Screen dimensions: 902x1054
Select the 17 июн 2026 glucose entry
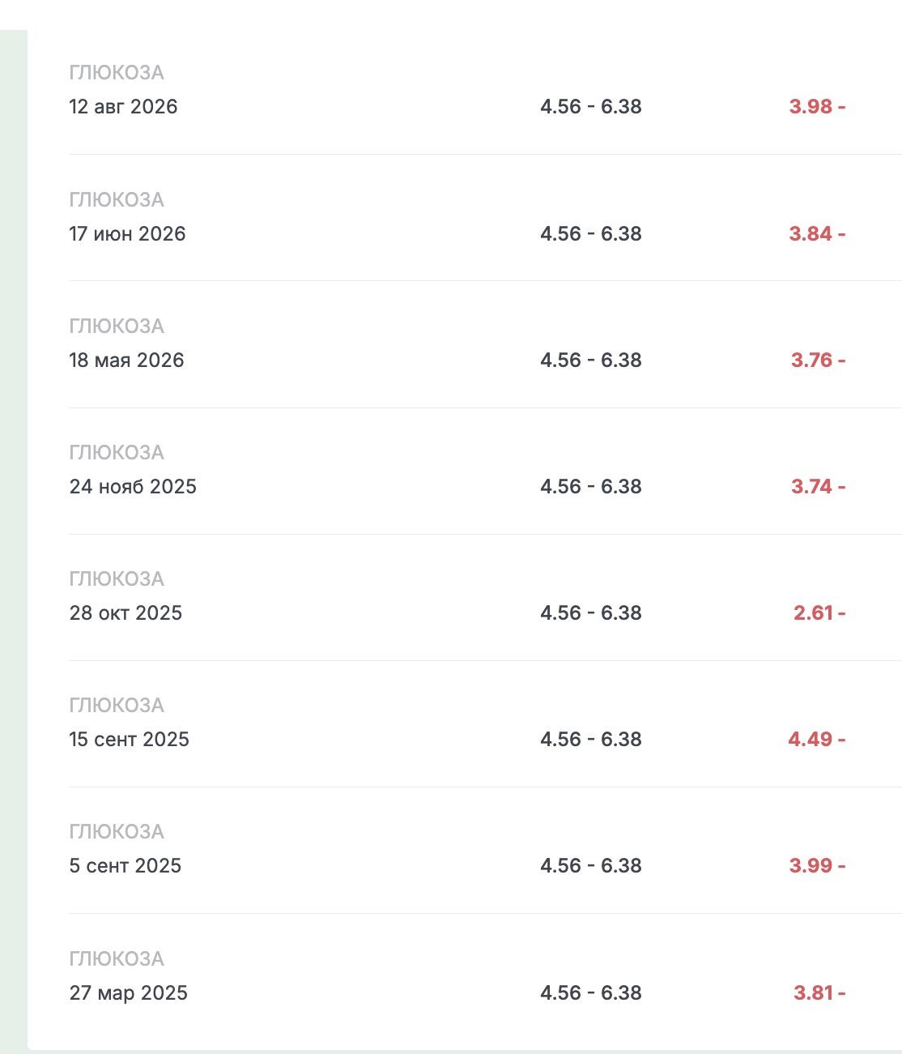point(485,217)
